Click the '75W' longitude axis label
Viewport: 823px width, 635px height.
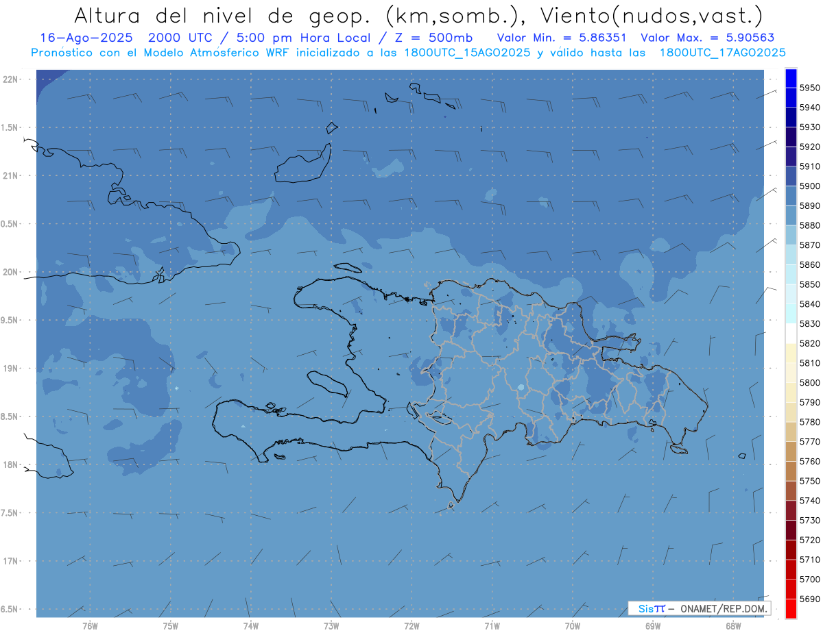coord(171,626)
